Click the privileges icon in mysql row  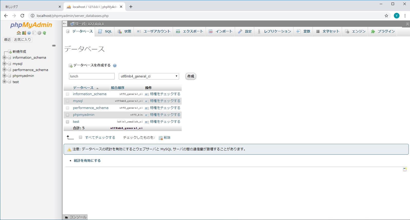click(147, 101)
